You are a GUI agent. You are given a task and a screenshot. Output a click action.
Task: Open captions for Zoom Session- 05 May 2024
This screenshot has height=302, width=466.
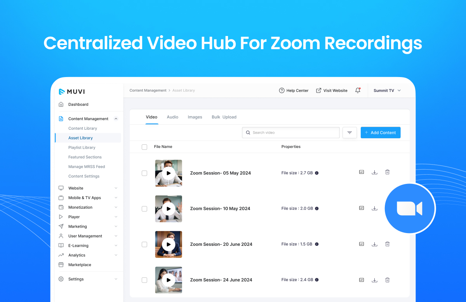362,172
